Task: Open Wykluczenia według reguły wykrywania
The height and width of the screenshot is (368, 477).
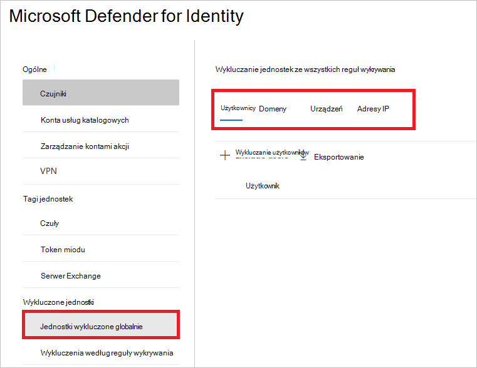Action: tap(101, 353)
